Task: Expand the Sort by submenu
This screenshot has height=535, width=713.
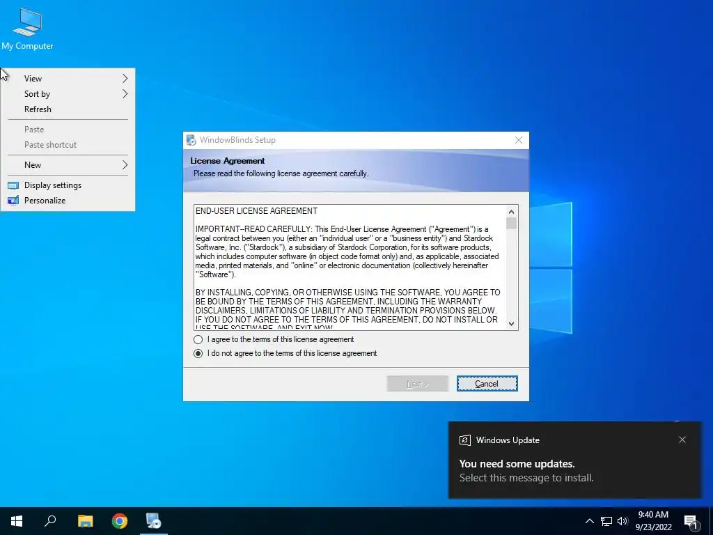Action: click(x=68, y=94)
